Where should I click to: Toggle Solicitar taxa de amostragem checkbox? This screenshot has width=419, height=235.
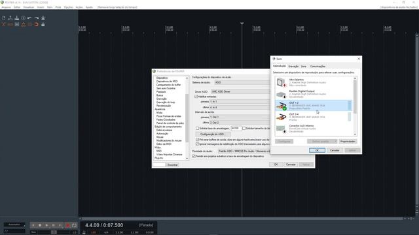[x=198, y=129]
